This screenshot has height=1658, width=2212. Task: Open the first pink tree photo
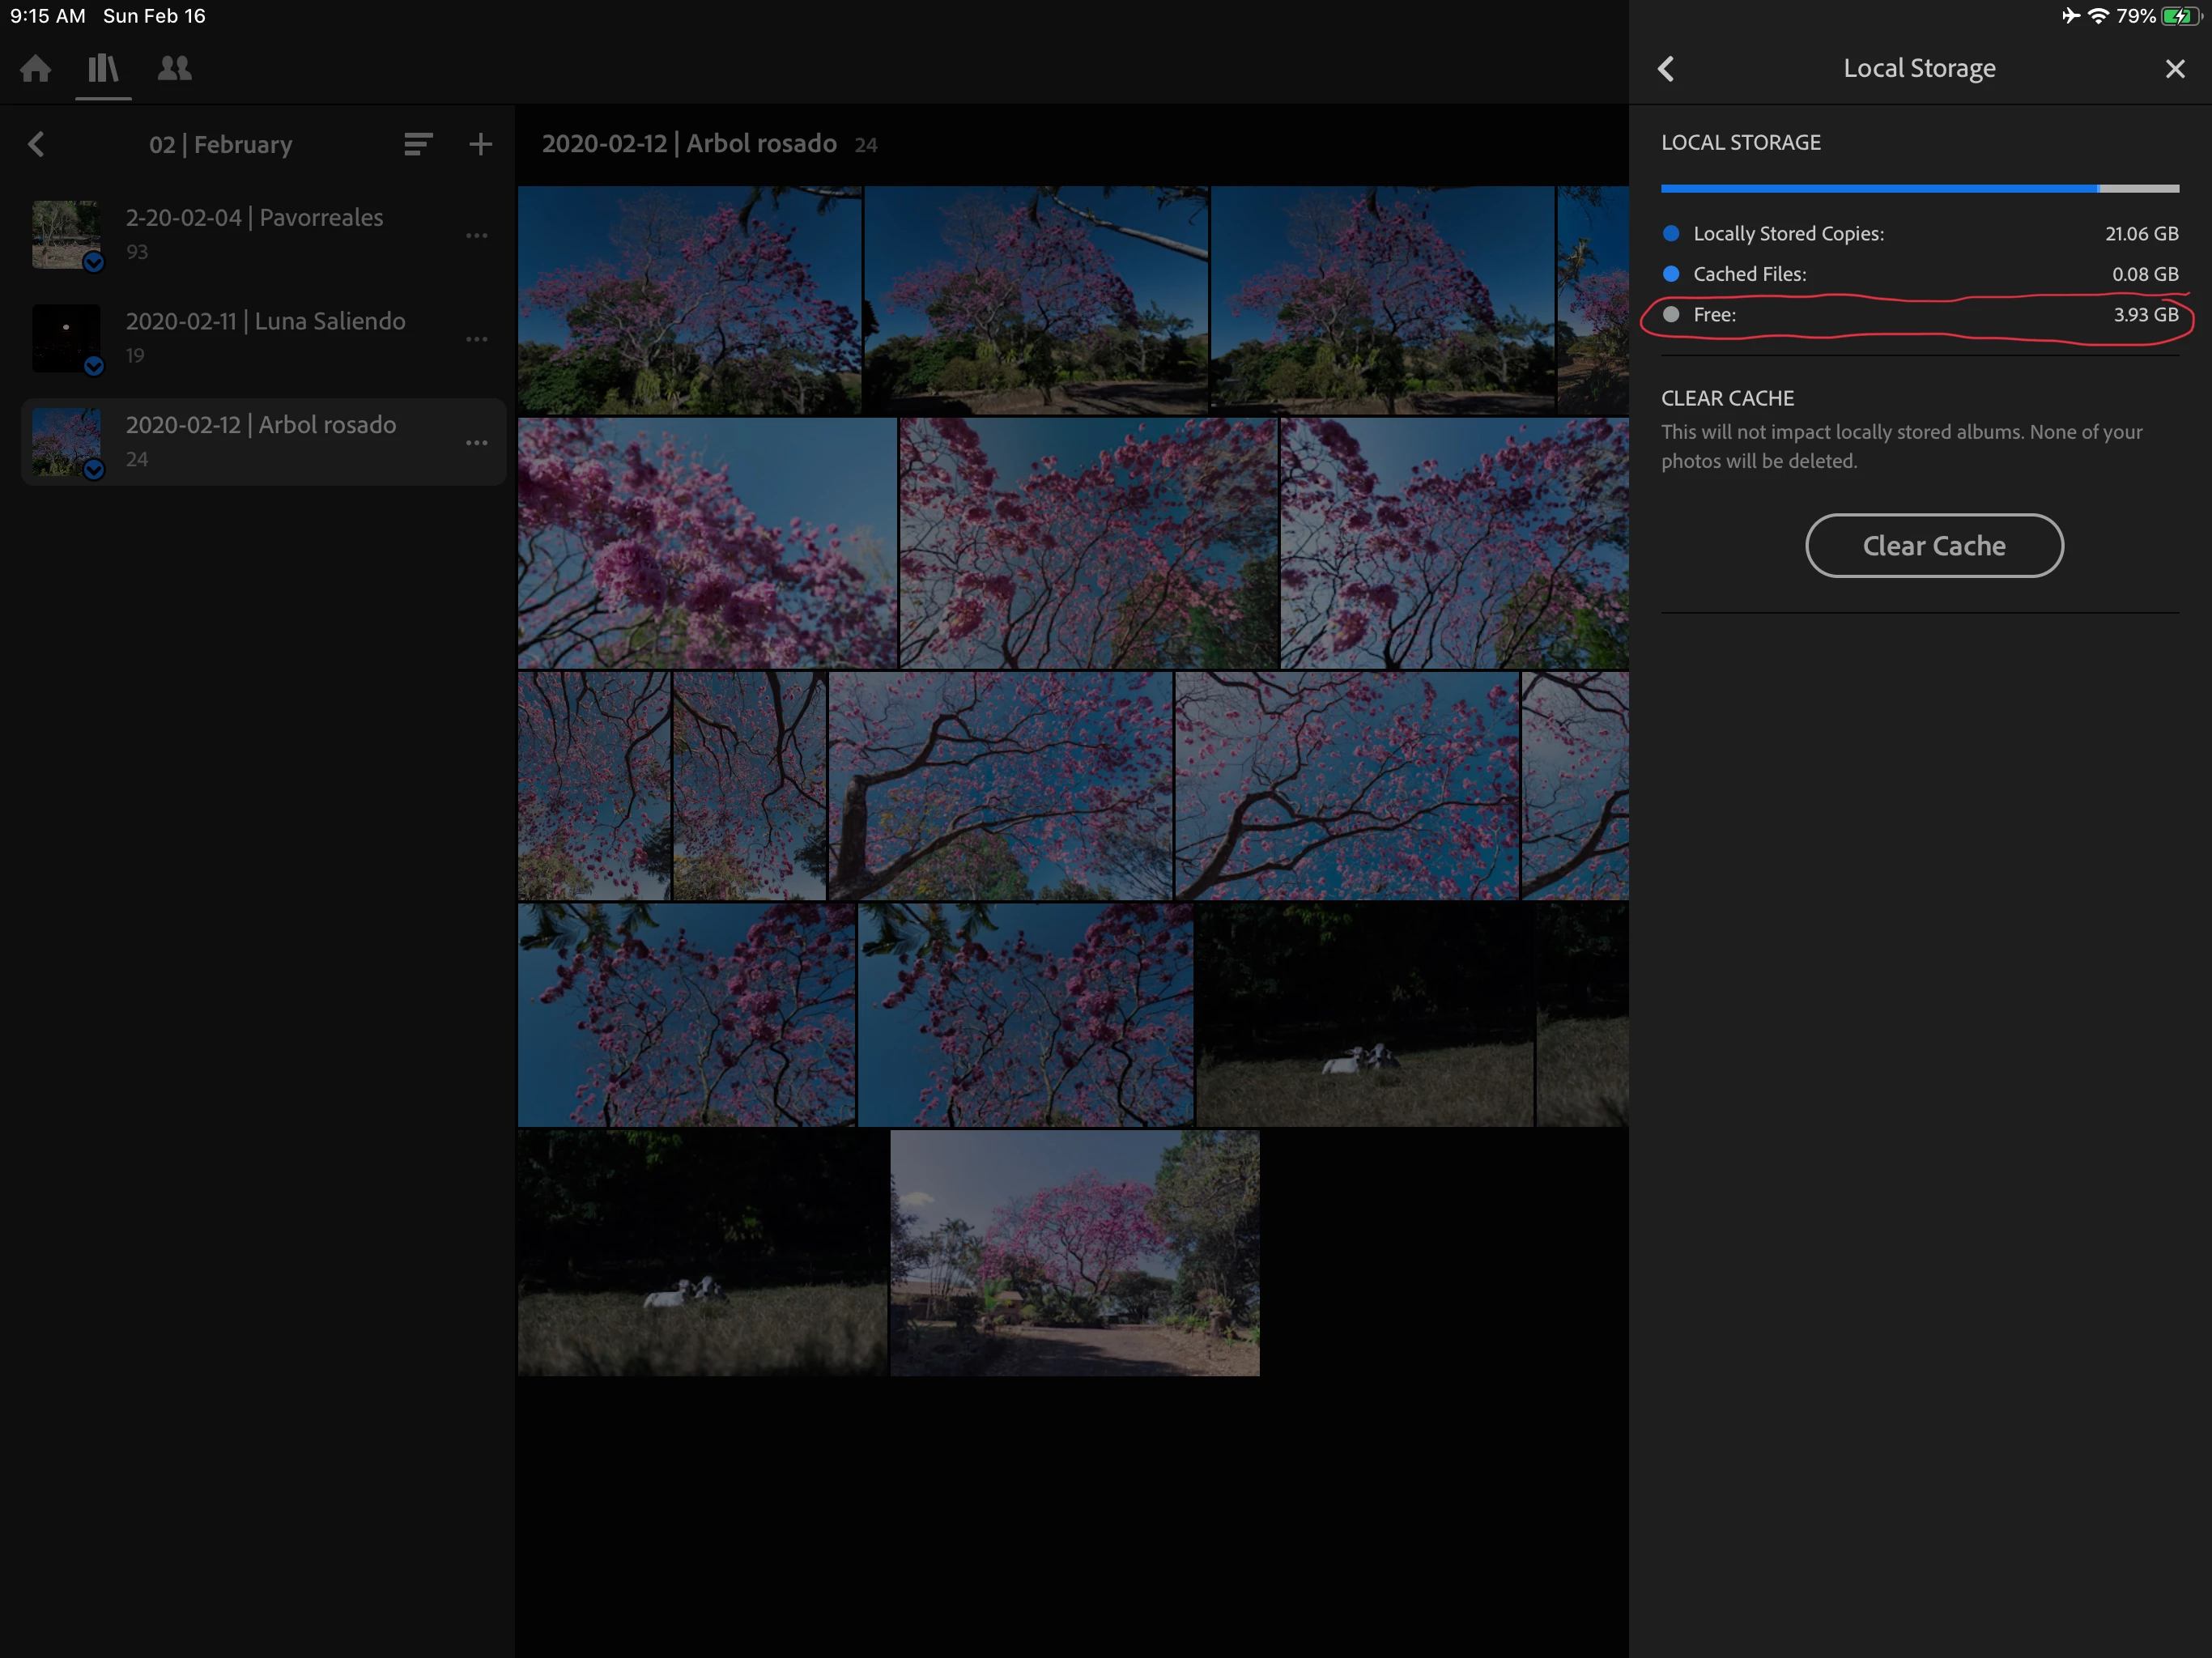coord(689,300)
